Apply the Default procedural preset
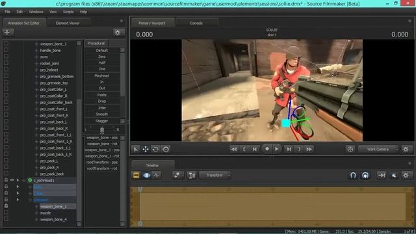 tap(102, 50)
